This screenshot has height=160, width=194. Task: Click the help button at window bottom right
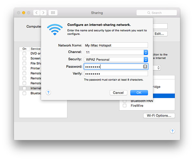[172, 131]
